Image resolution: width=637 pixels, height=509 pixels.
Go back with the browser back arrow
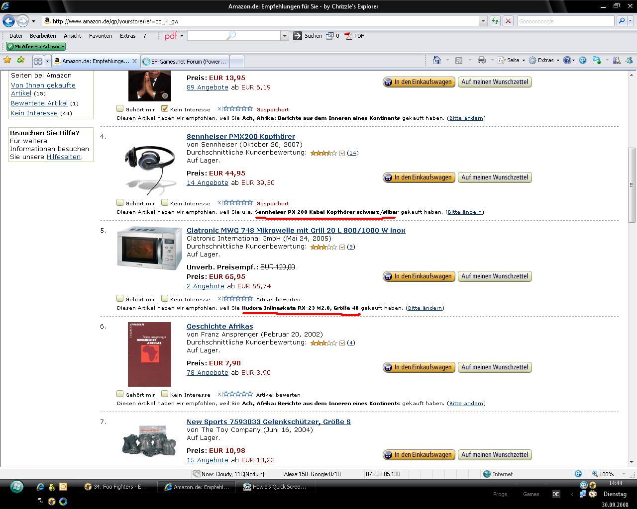(9, 21)
